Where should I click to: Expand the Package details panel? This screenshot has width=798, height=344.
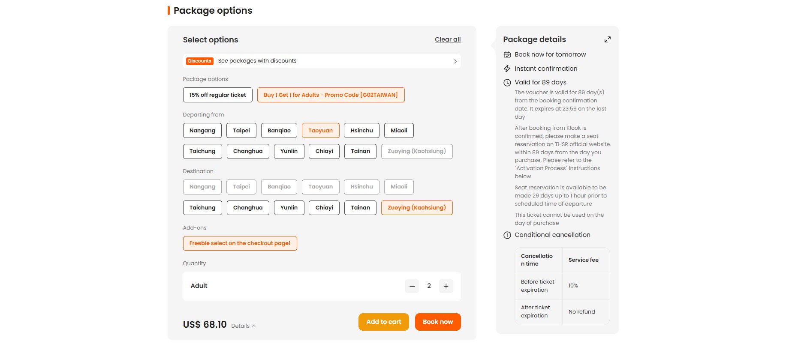click(x=607, y=39)
